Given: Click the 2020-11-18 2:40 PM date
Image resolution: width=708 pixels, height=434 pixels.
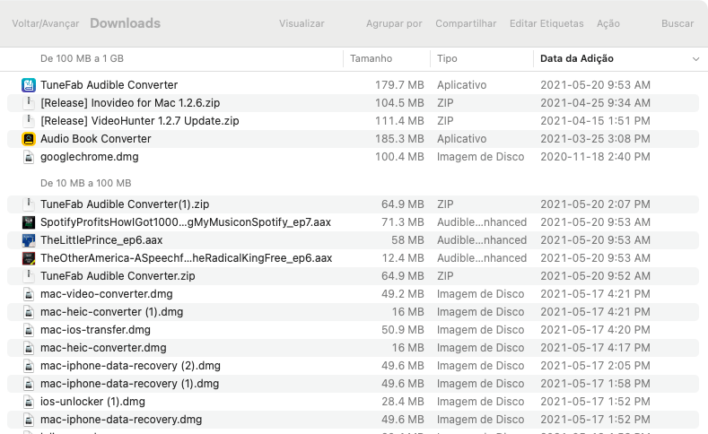Looking at the screenshot, I should [595, 157].
